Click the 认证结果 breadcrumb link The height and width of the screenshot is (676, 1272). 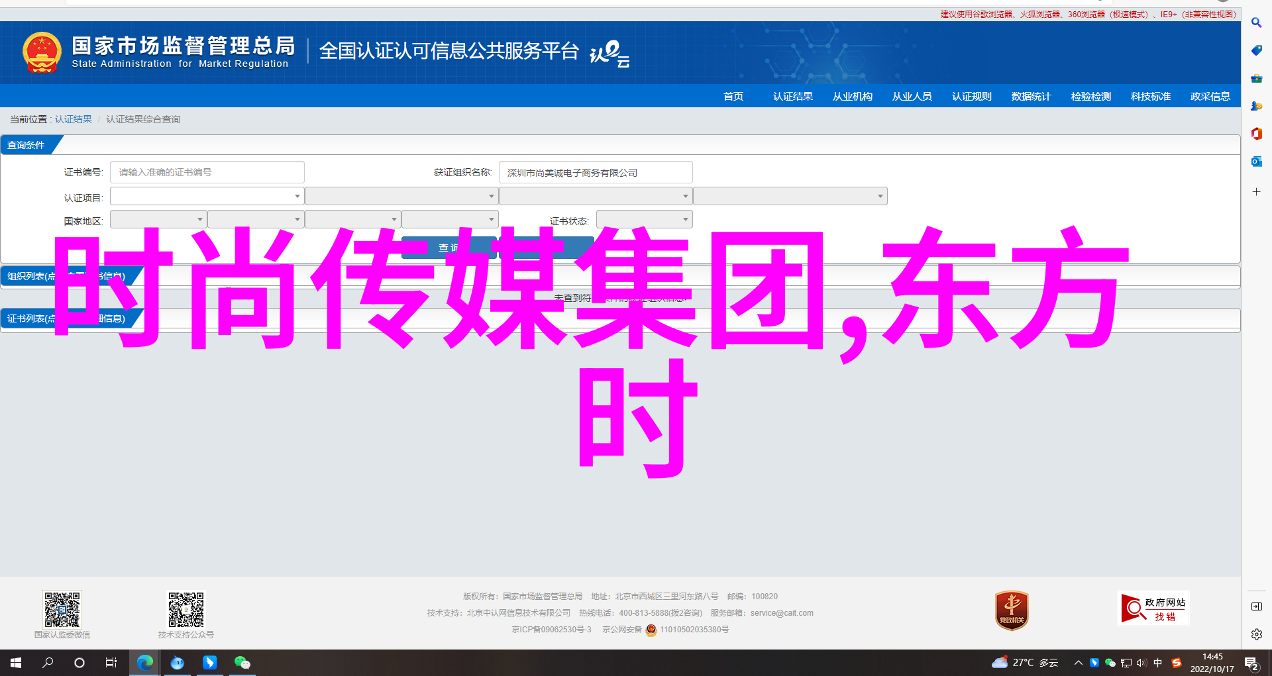pyautogui.click(x=74, y=119)
